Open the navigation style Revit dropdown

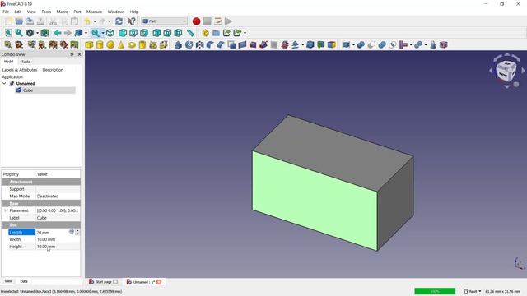click(x=473, y=291)
